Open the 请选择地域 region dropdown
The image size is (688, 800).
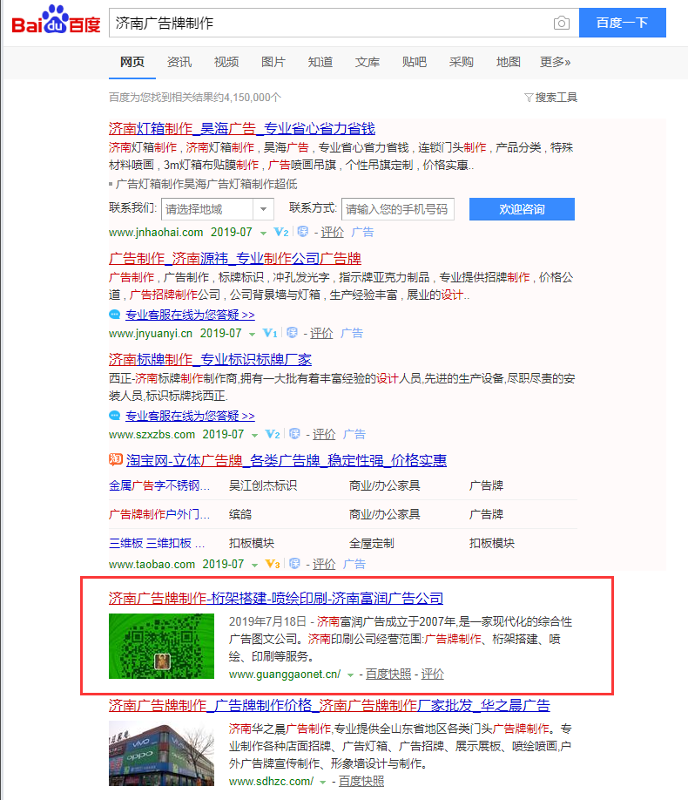[218, 209]
